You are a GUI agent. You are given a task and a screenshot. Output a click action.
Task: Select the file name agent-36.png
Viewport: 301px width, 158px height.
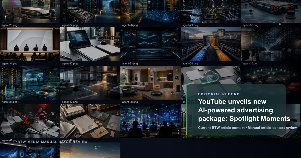click(10, 102)
